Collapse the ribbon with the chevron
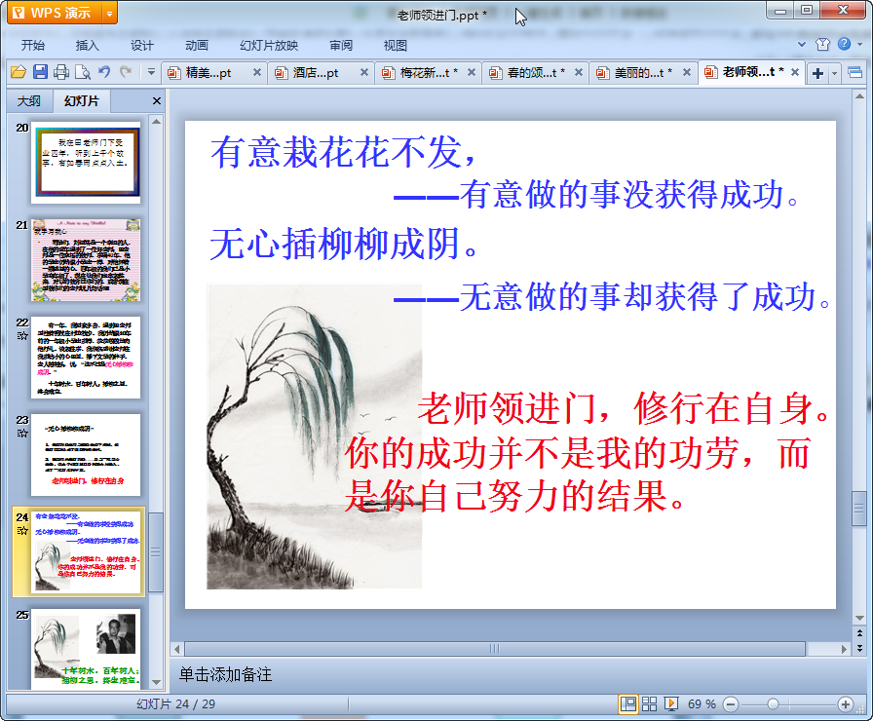 [x=802, y=44]
